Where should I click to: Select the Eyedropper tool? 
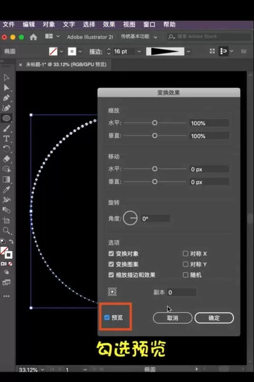pyautogui.click(x=6, y=189)
